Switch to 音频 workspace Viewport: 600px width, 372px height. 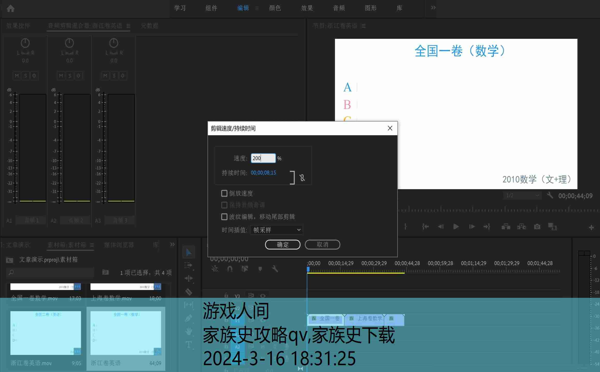click(339, 8)
